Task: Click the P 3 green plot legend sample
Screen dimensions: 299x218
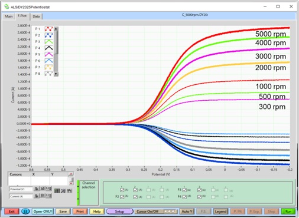Action: [x=48, y=42]
